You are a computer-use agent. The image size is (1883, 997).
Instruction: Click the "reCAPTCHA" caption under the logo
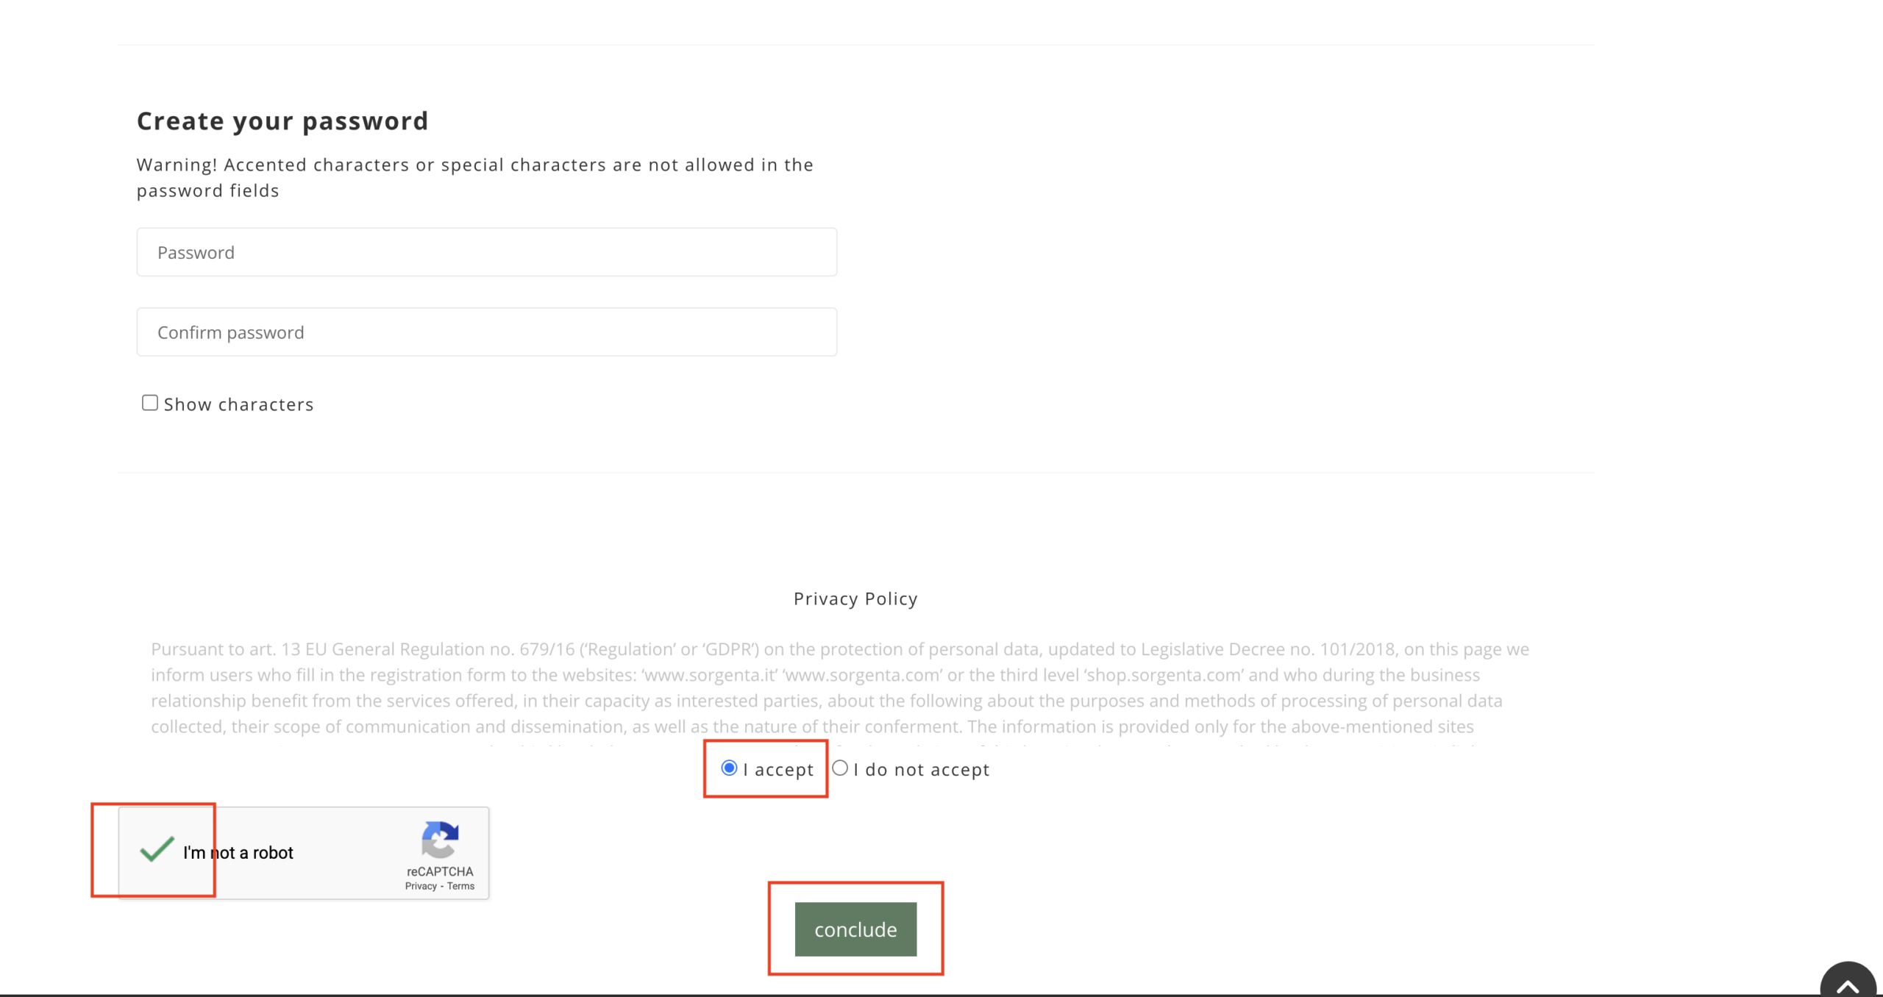click(x=440, y=871)
